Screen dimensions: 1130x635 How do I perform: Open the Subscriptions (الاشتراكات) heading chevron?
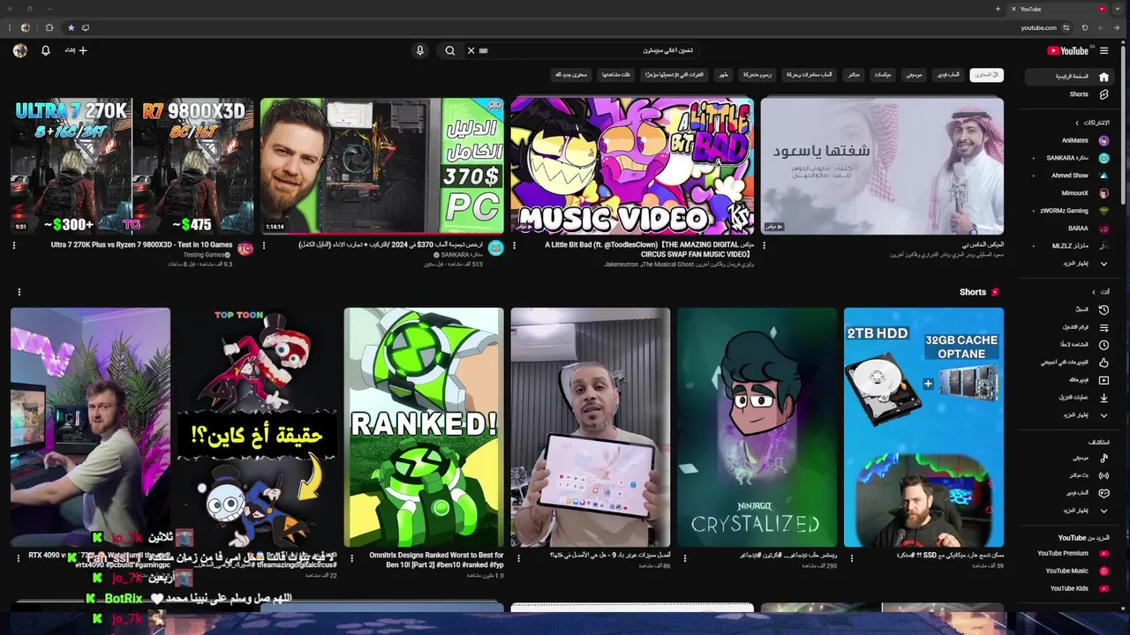coord(1077,123)
